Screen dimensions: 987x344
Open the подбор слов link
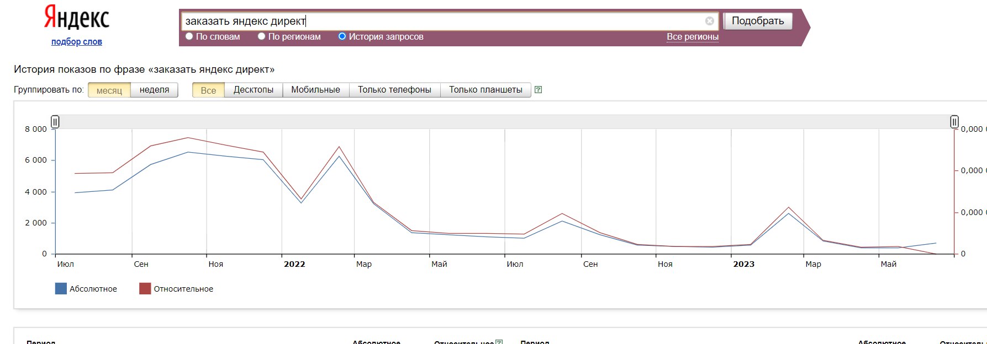[77, 42]
